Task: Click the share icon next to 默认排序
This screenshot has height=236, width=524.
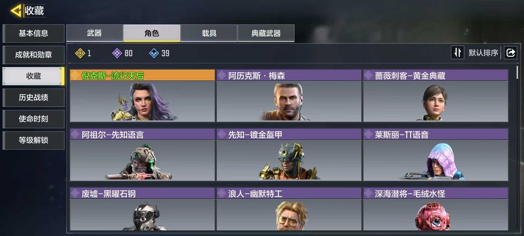Action: pyautogui.click(x=510, y=52)
